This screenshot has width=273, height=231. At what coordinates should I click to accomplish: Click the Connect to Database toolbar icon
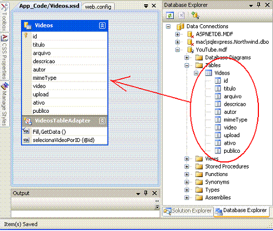point(196,16)
